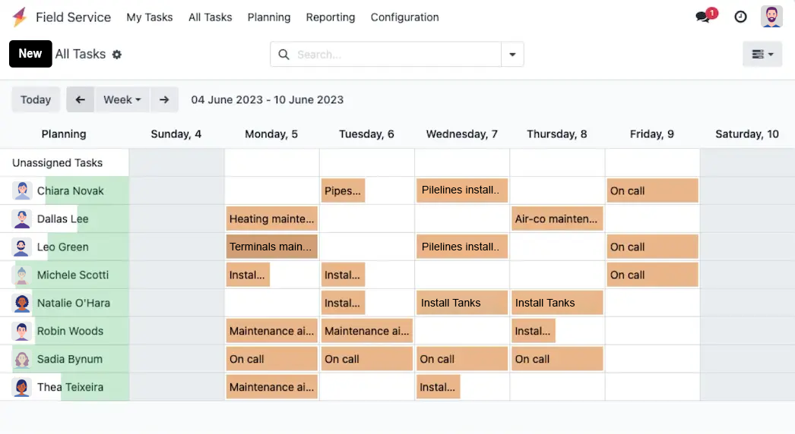
Task: Open the Configuration menu
Action: click(404, 17)
